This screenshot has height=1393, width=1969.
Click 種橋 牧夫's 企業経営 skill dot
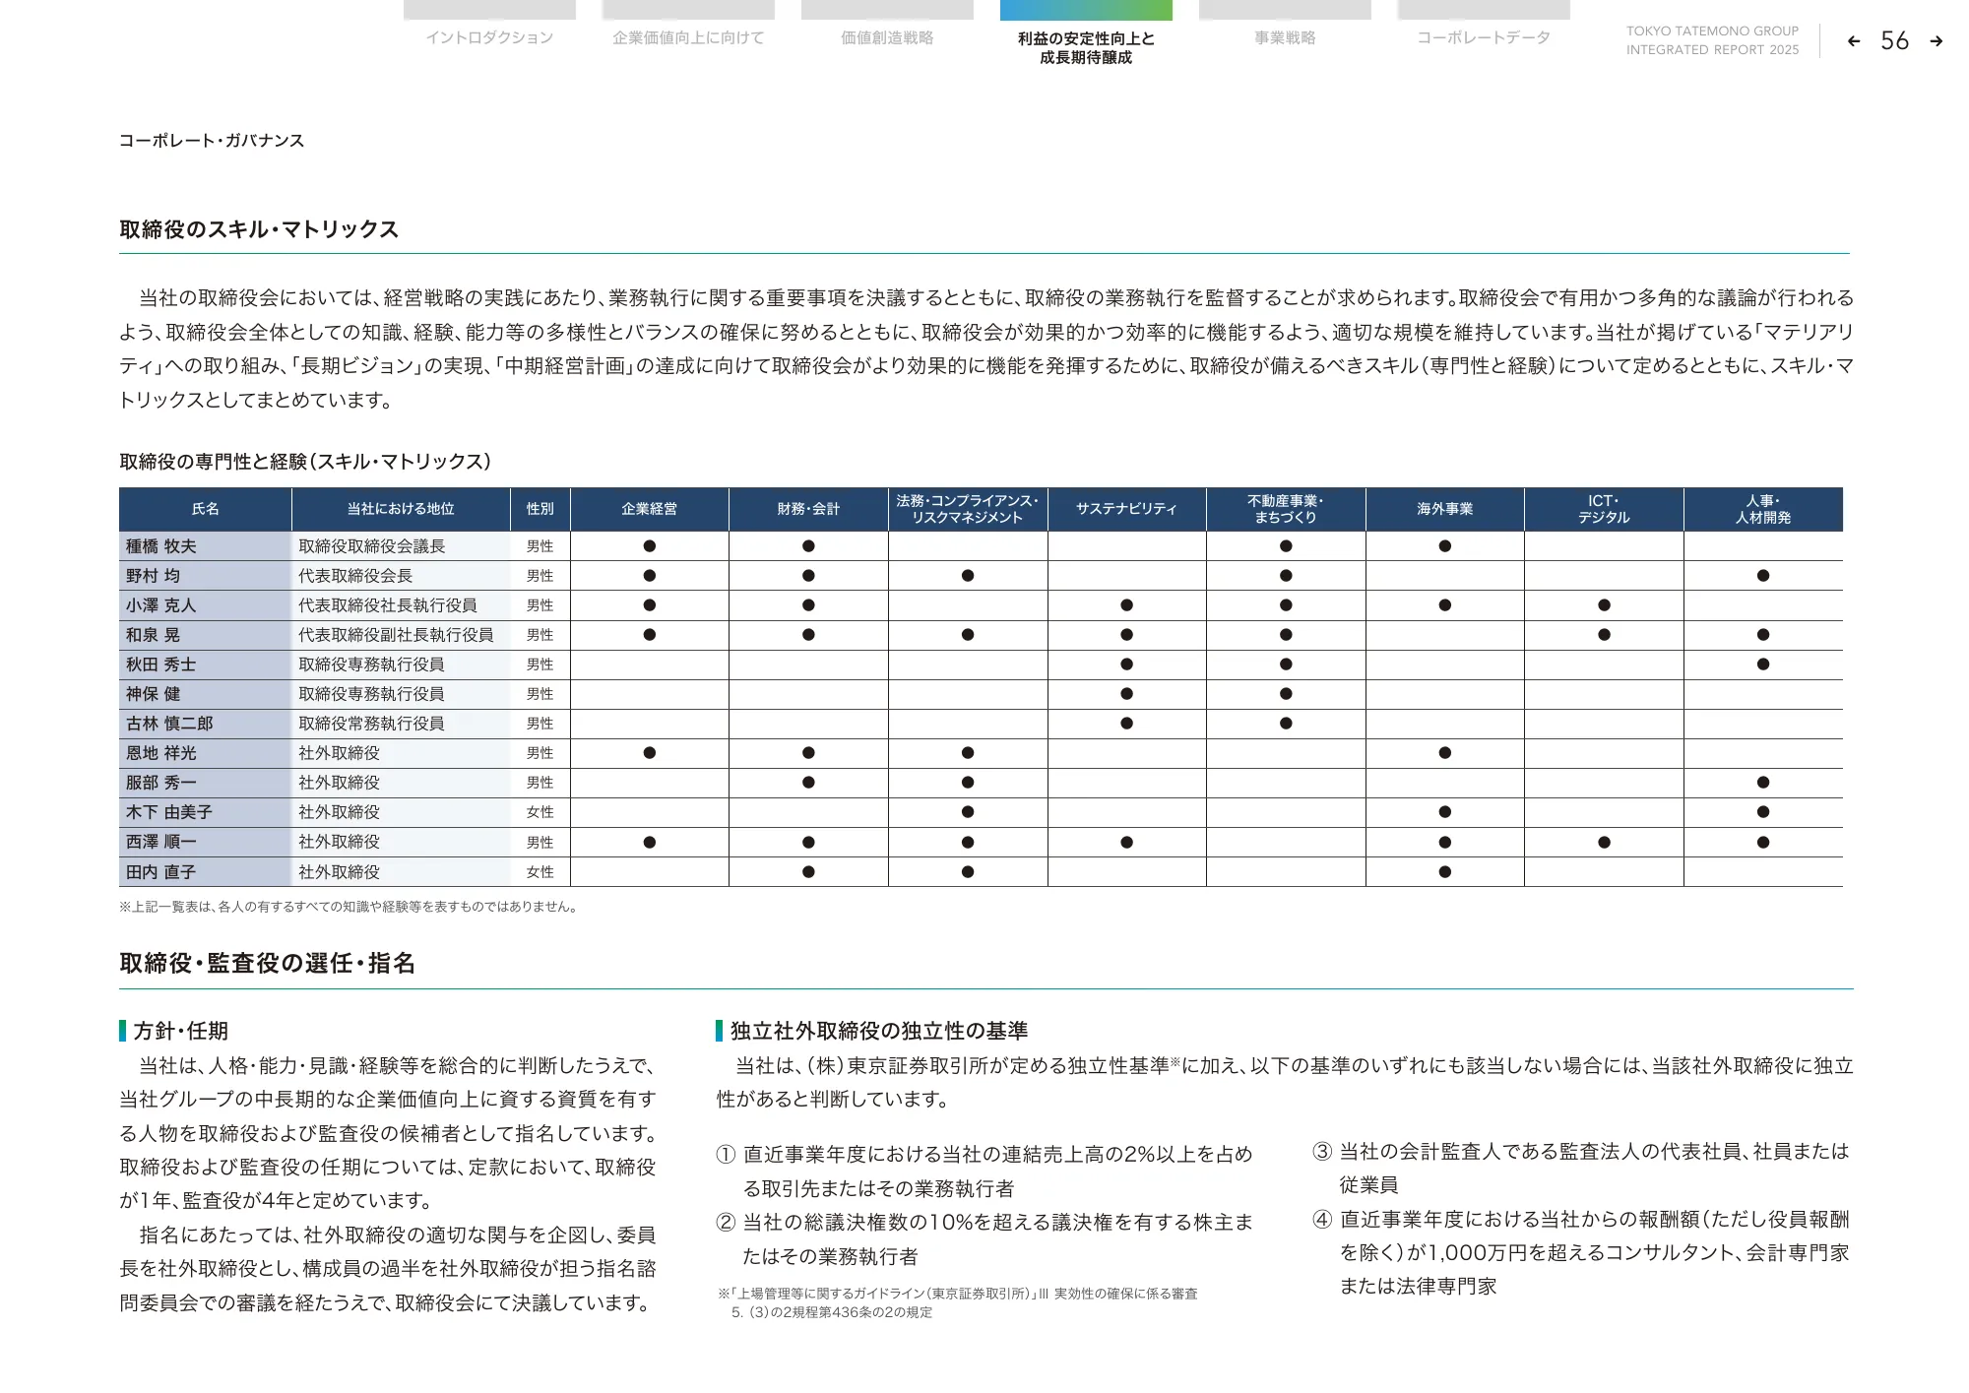point(650,546)
